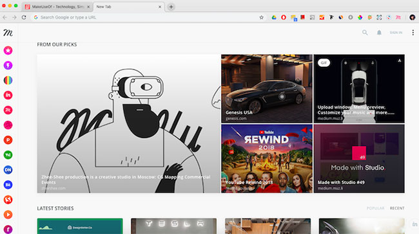This screenshot has width=419, height=234.
Task: Open the red S feed icon in sidebar
Action: [8, 200]
